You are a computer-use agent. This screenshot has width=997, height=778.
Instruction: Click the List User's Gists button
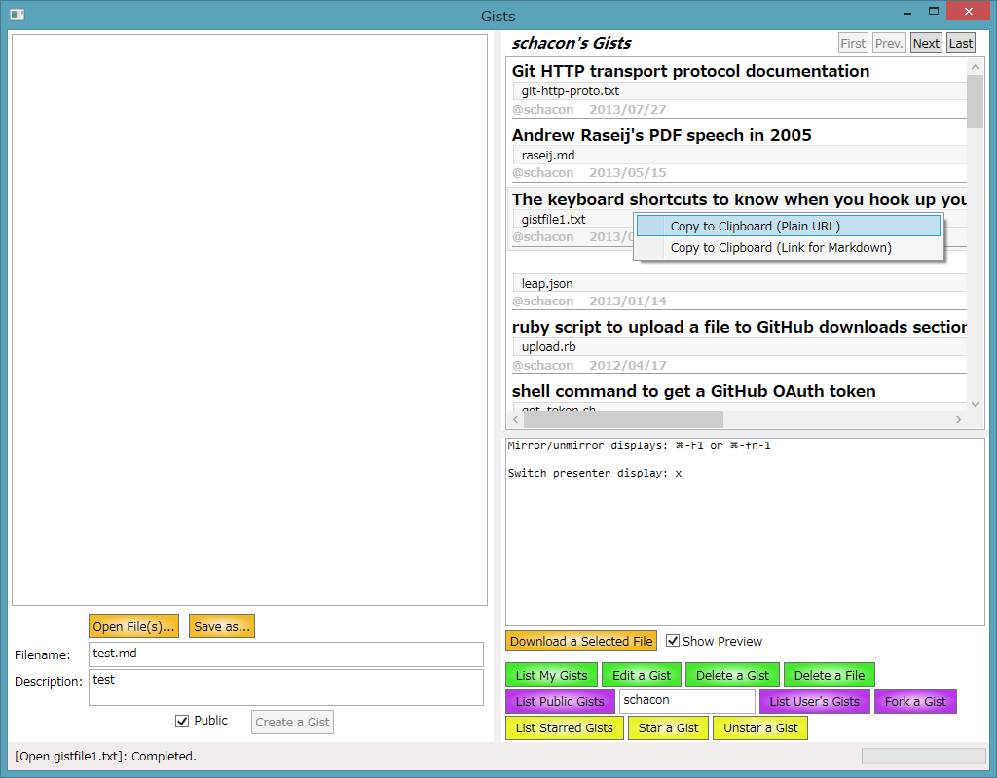pos(815,701)
